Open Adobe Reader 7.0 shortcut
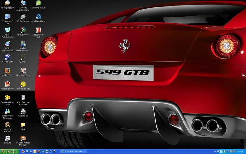Image resolution: width=246 pixels, height=154 pixels. (38, 32)
